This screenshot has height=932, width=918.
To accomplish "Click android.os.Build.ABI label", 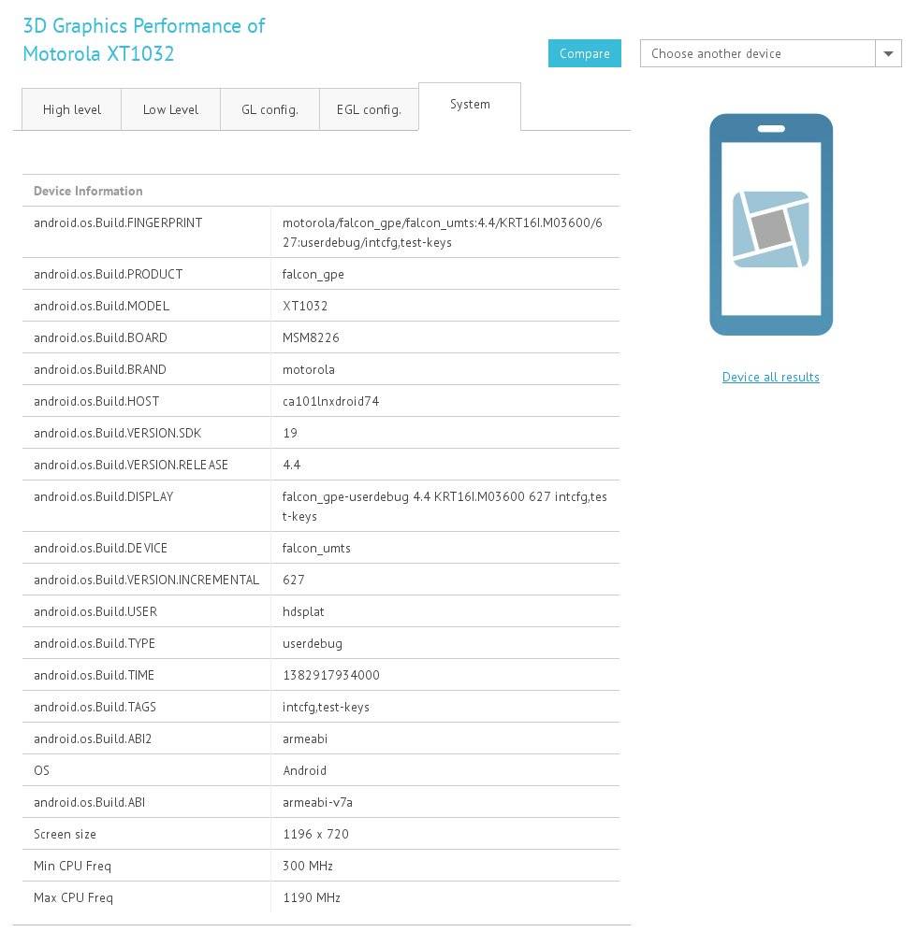I will coord(89,802).
